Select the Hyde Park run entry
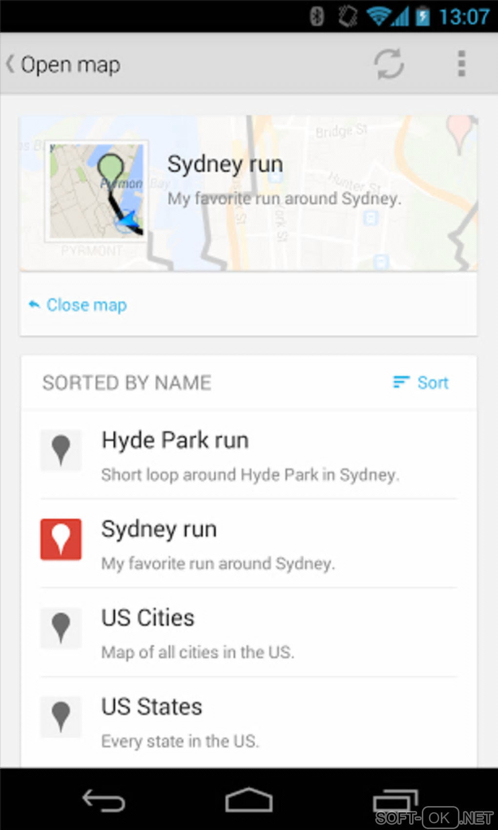 [x=250, y=455]
